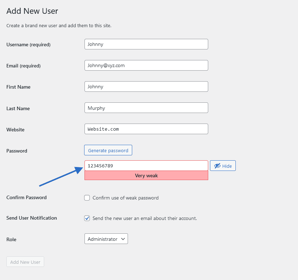Select the First Name input box
This screenshot has width=298, height=280.
point(146,87)
